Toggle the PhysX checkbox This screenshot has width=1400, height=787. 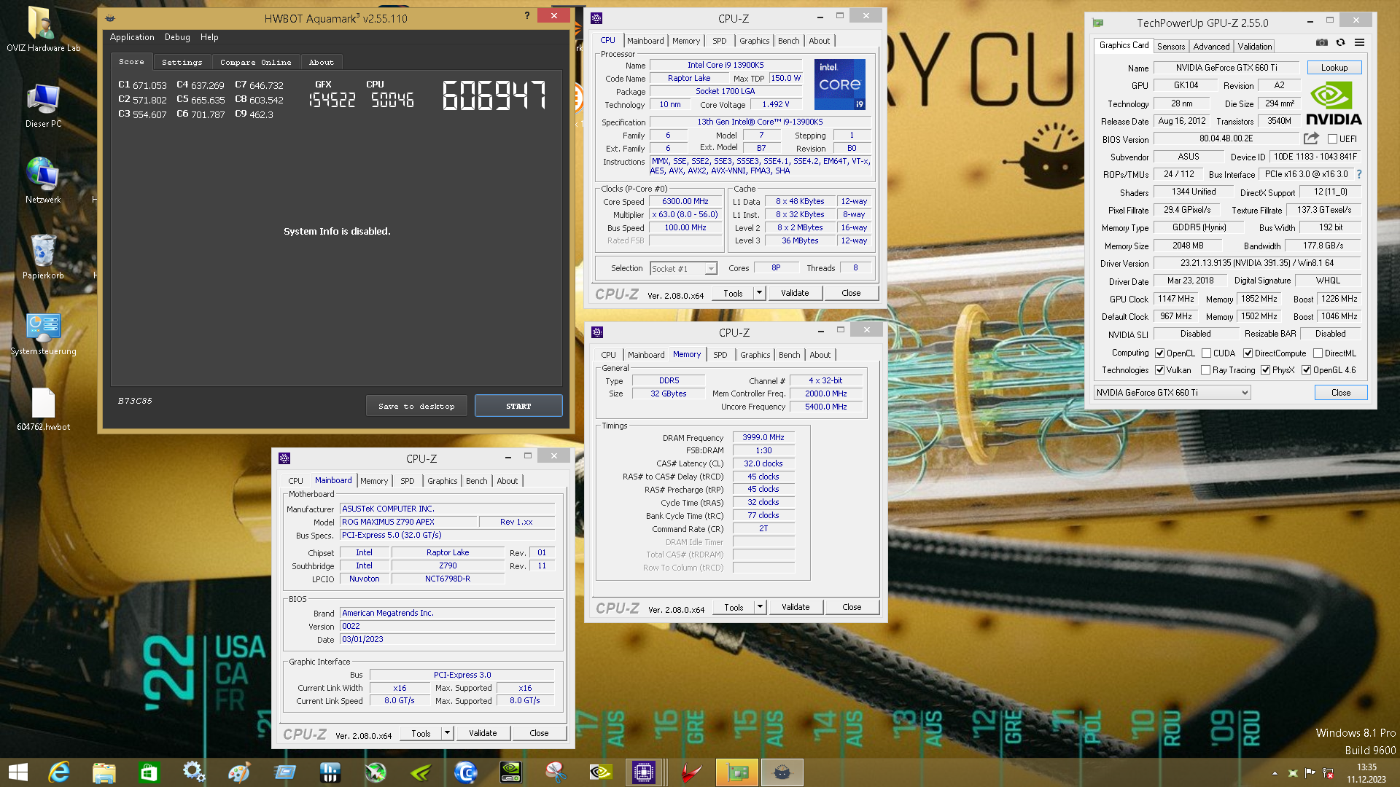coord(1265,370)
